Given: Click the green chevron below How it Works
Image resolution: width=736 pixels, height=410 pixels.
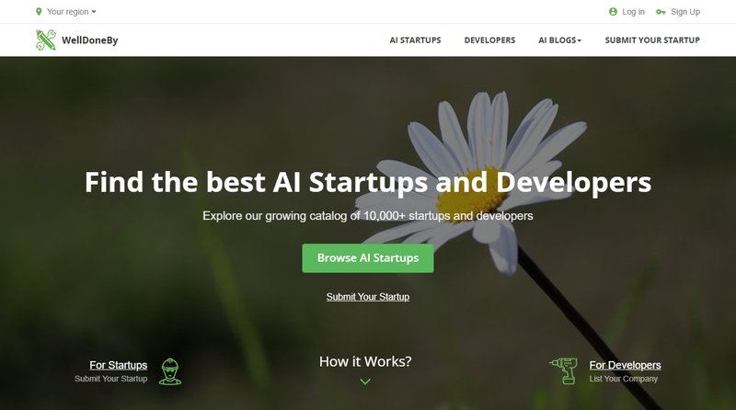Looking at the screenshot, I should tap(365, 382).
